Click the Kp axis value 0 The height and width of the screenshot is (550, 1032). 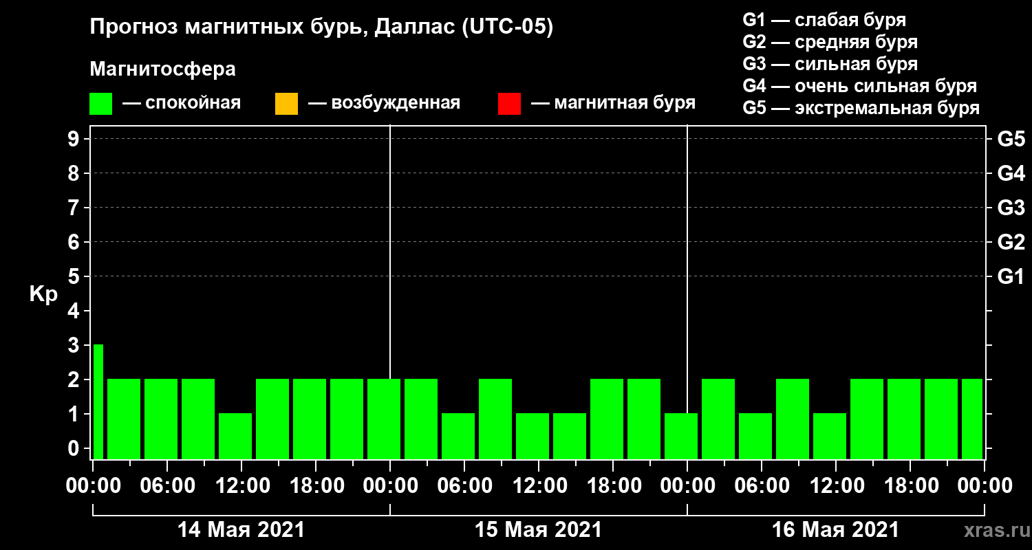click(x=75, y=448)
